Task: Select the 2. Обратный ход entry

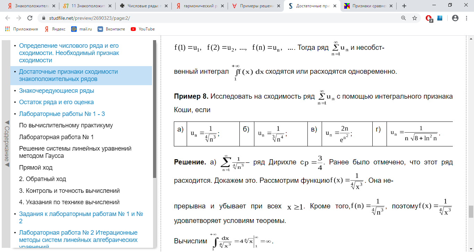Action: pyautogui.click(x=42, y=179)
